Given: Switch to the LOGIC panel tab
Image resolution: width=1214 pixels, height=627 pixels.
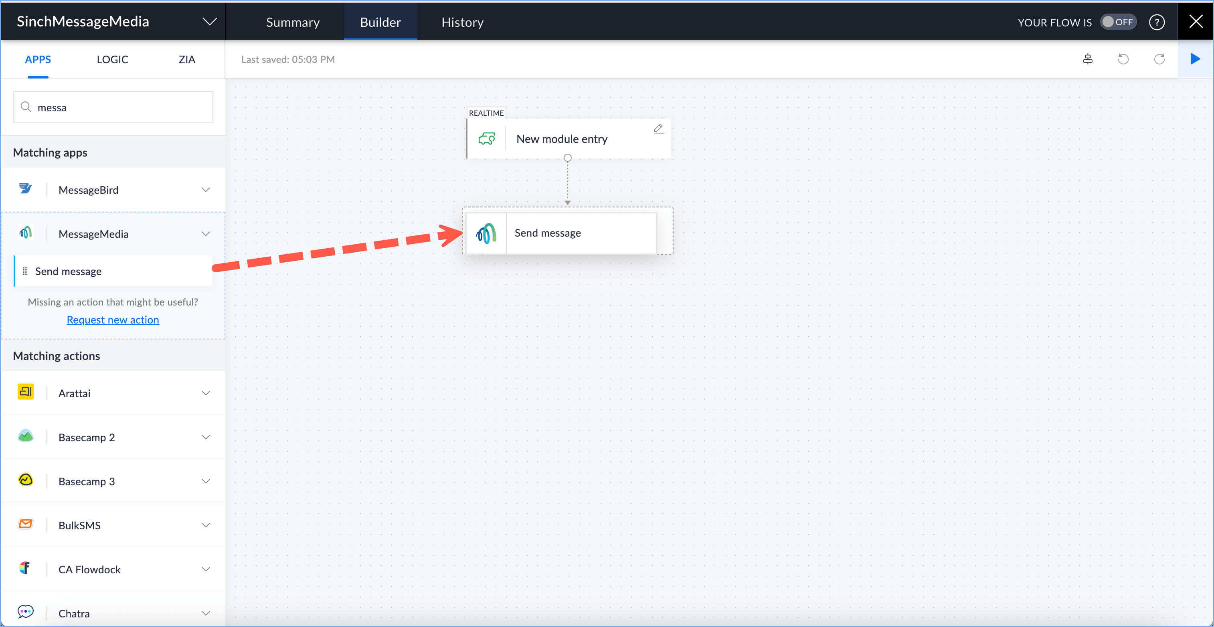Looking at the screenshot, I should pos(112,59).
